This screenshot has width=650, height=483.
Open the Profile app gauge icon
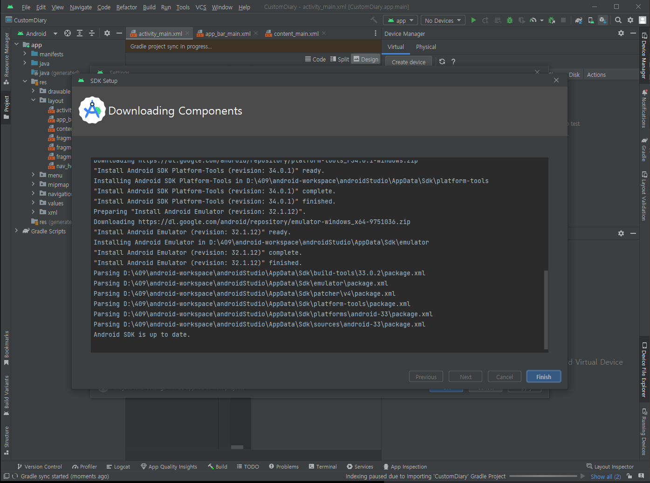(x=533, y=20)
